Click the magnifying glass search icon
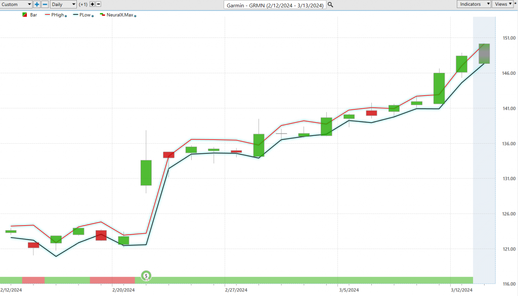 pyautogui.click(x=330, y=5)
